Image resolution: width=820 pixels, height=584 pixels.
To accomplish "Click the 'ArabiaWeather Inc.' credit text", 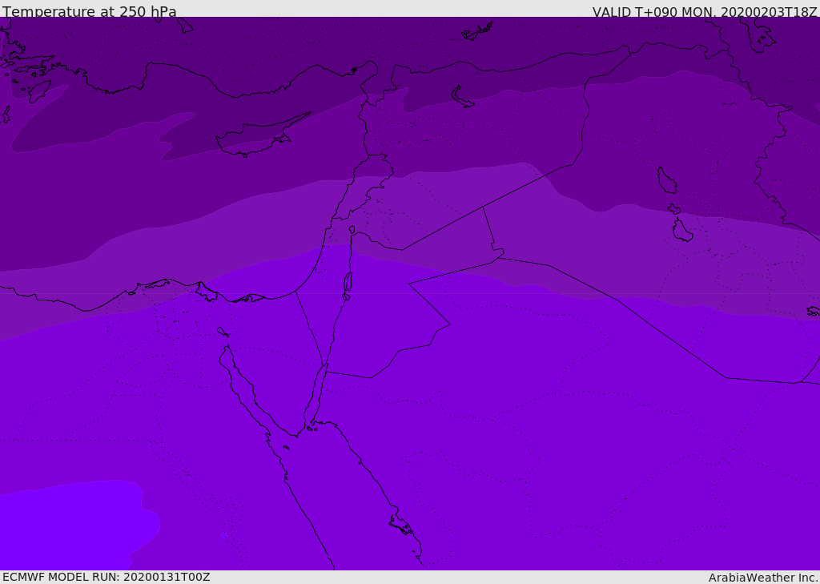I will [x=762, y=578].
